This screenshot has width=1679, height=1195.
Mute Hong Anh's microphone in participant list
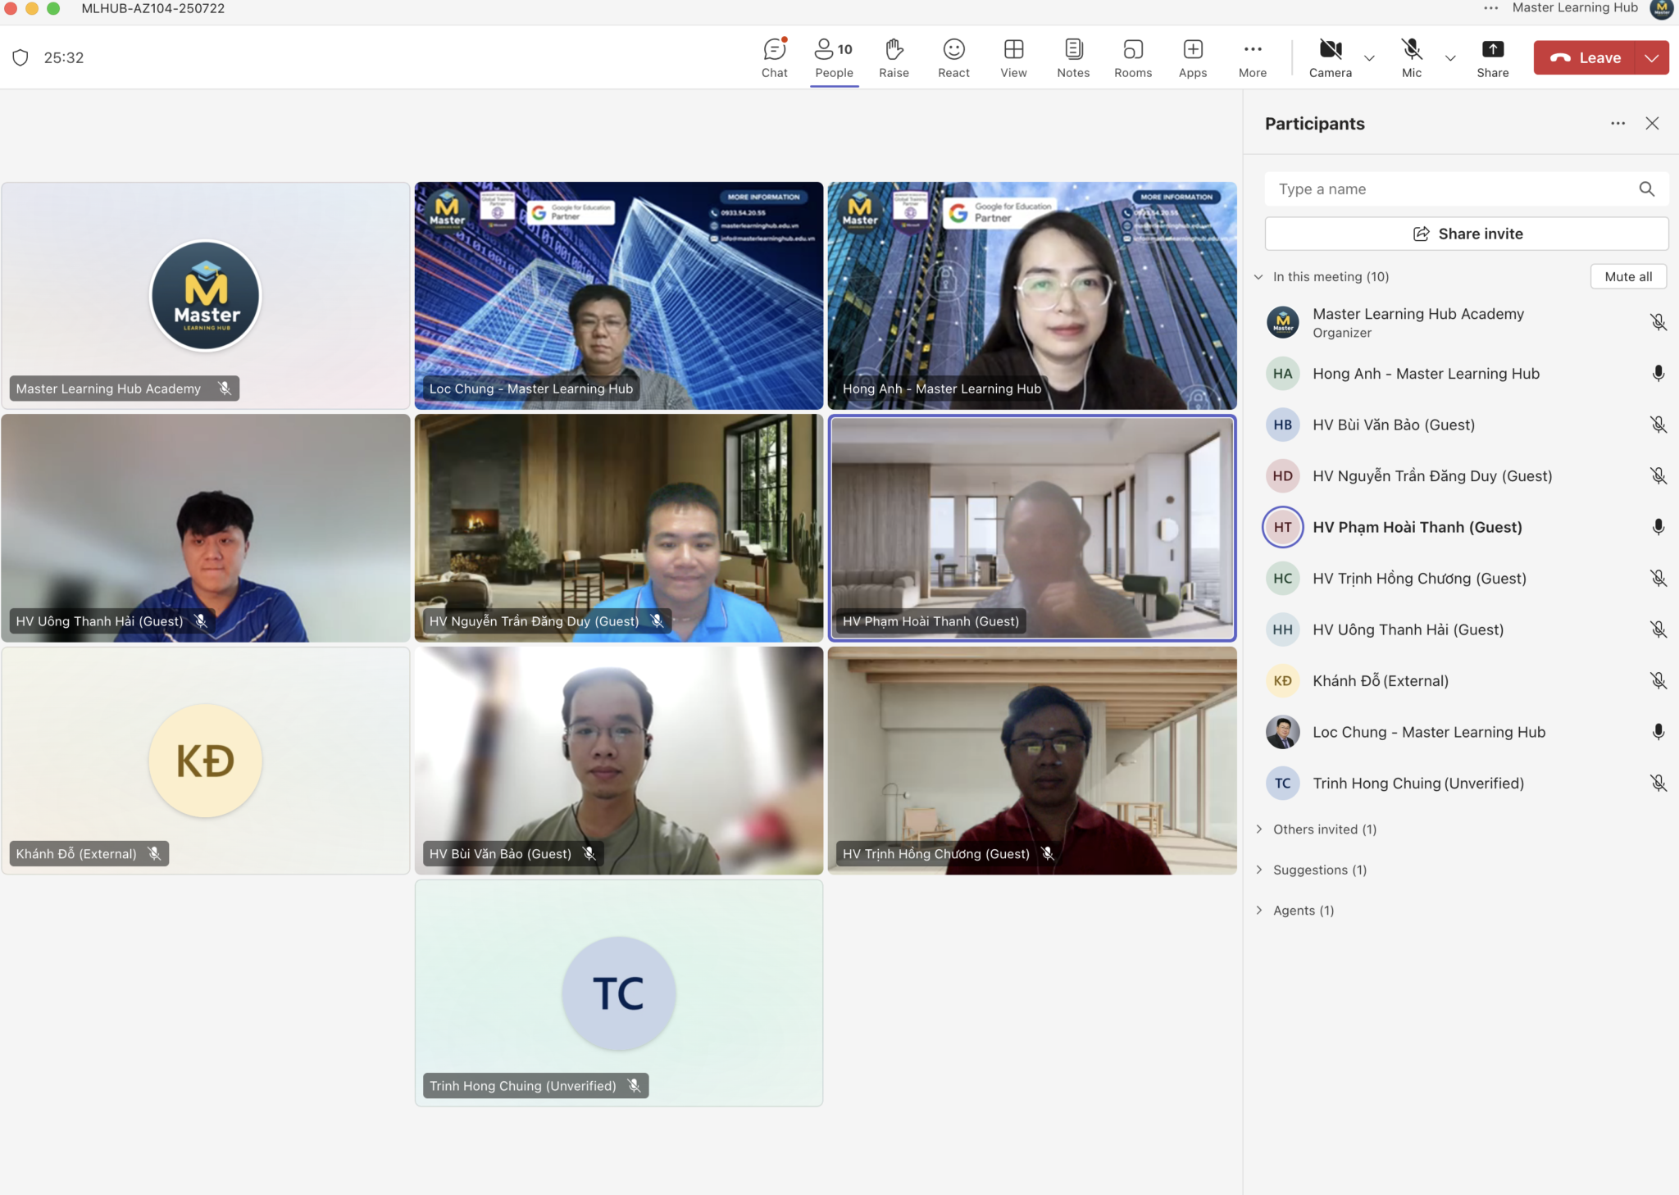tap(1658, 373)
